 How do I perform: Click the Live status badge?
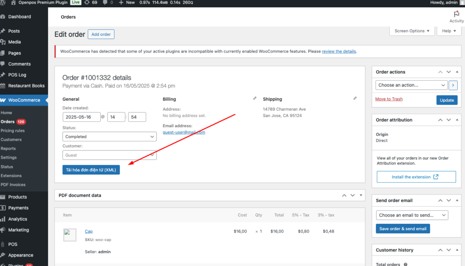[76, 2]
